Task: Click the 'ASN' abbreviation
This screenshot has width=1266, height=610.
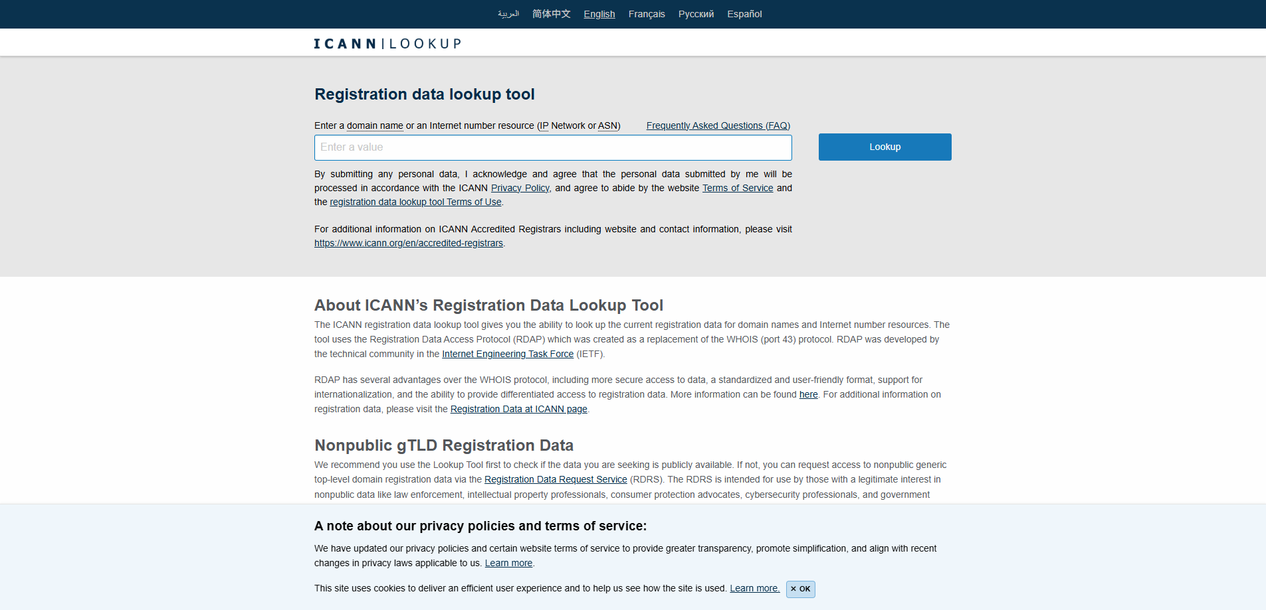Action: (607, 125)
